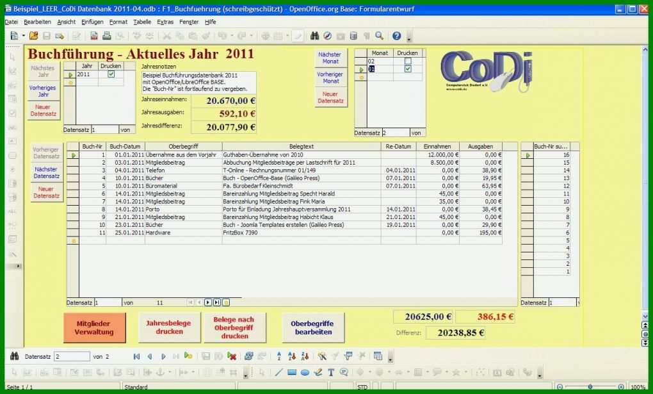Open the New document toolbar icon

pos(14,37)
